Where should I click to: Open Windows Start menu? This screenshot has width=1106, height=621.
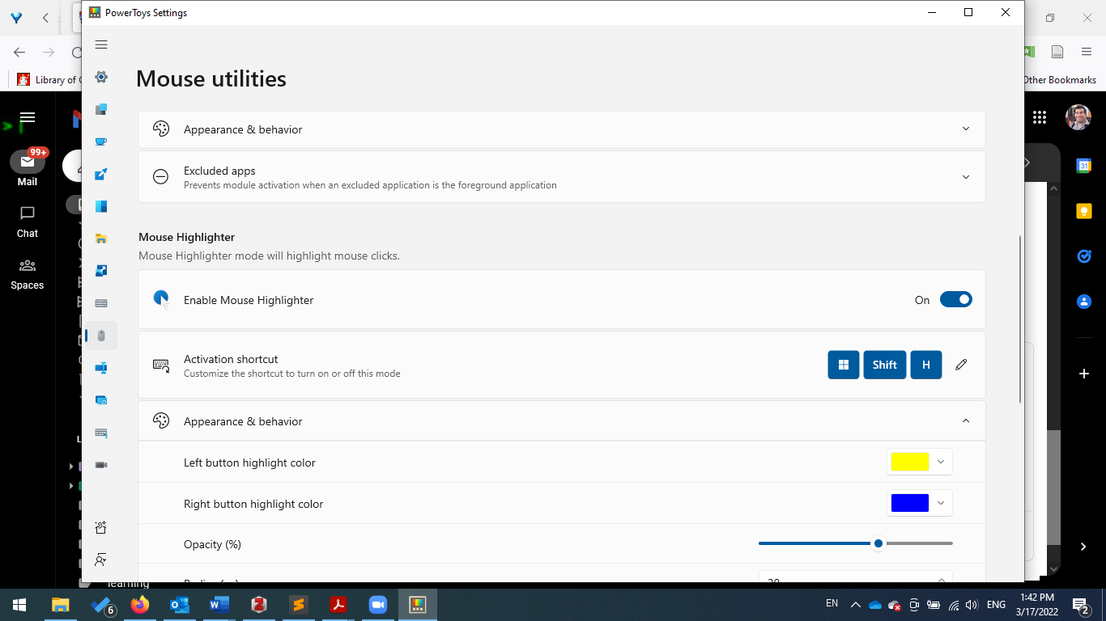click(x=19, y=605)
